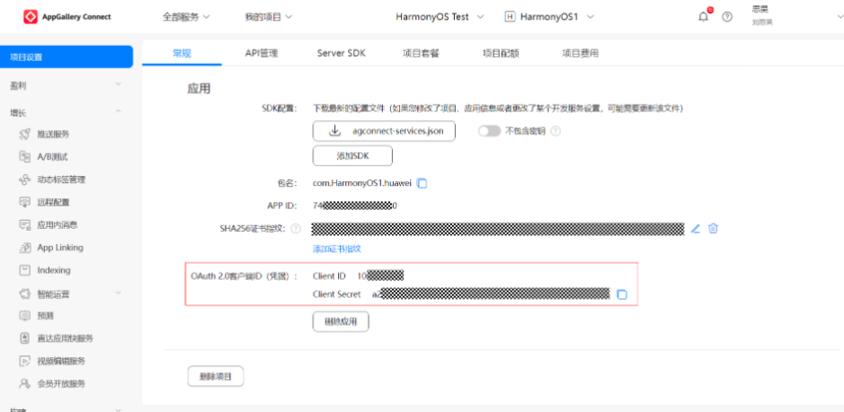Edit the SHA256 fingerprint with the pencil icon
This screenshot has width=844, height=412.
tap(695, 229)
